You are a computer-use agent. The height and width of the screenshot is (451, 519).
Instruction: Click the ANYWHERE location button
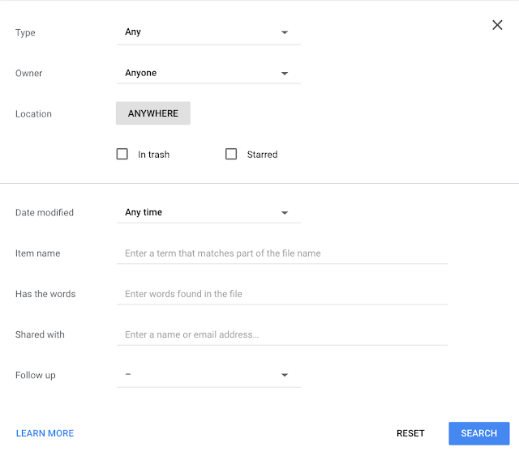[152, 113]
